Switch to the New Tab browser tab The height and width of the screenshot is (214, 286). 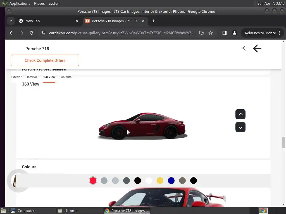pyautogui.click(x=48, y=21)
